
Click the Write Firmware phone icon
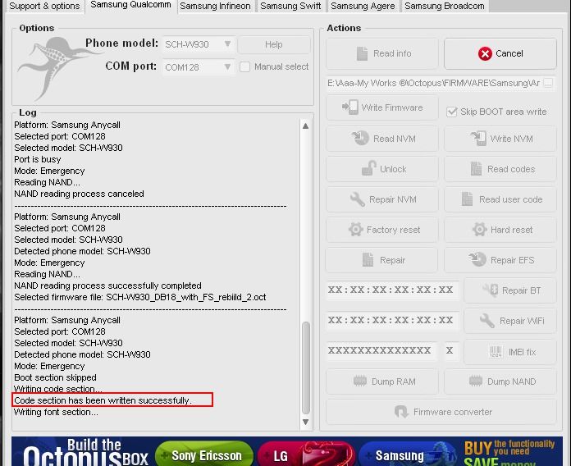click(x=350, y=107)
